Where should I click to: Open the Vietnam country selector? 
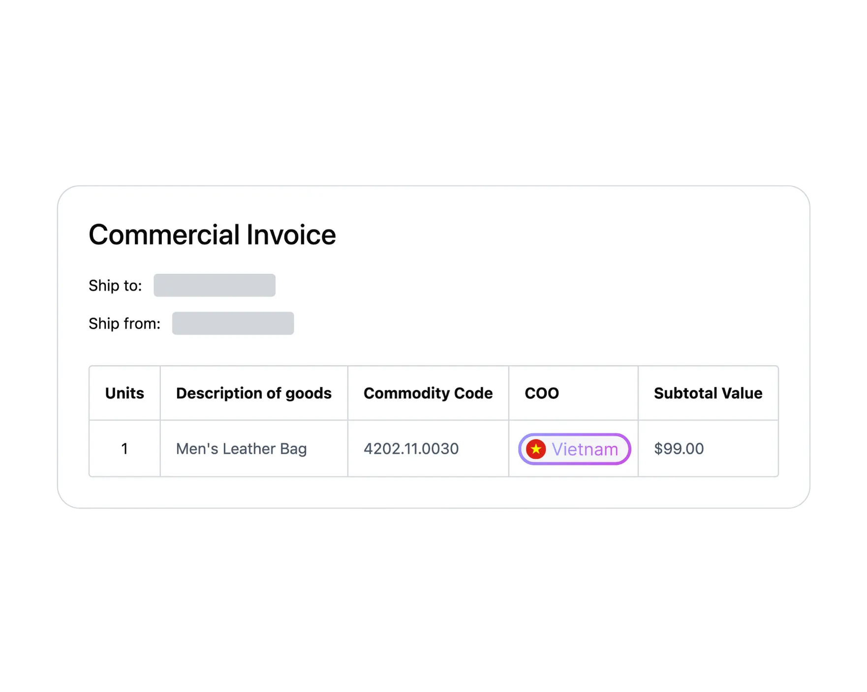tap(573, 448)
